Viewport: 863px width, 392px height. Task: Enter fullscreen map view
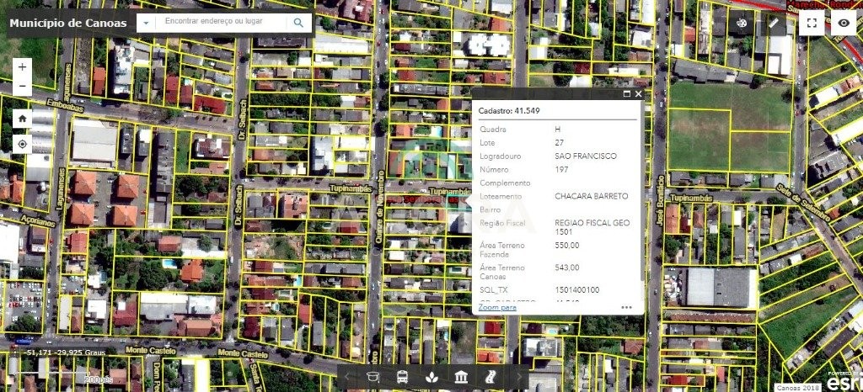click(x=812, y=23)
